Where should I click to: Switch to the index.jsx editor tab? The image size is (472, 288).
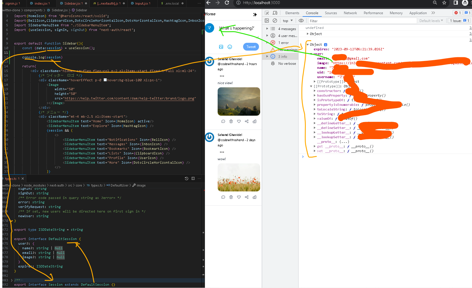[42, 3]
